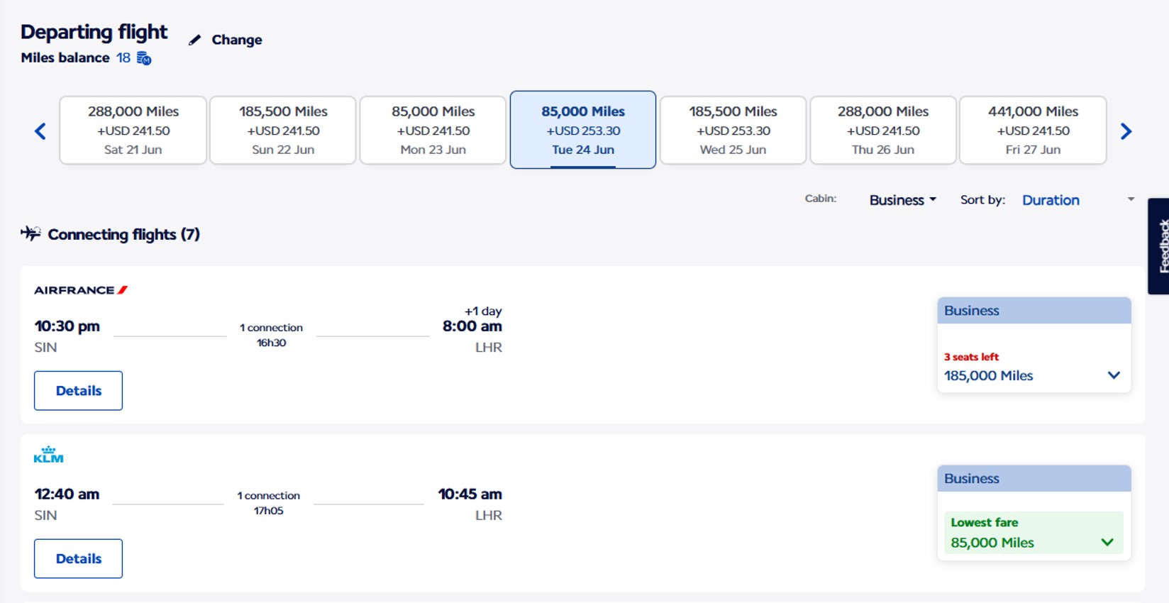Click the connecting flights airplane icon
1169x603 pixels.
31,233
